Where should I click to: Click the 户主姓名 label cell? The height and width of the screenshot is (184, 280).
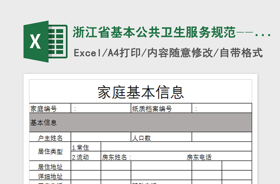pos(50,137)
